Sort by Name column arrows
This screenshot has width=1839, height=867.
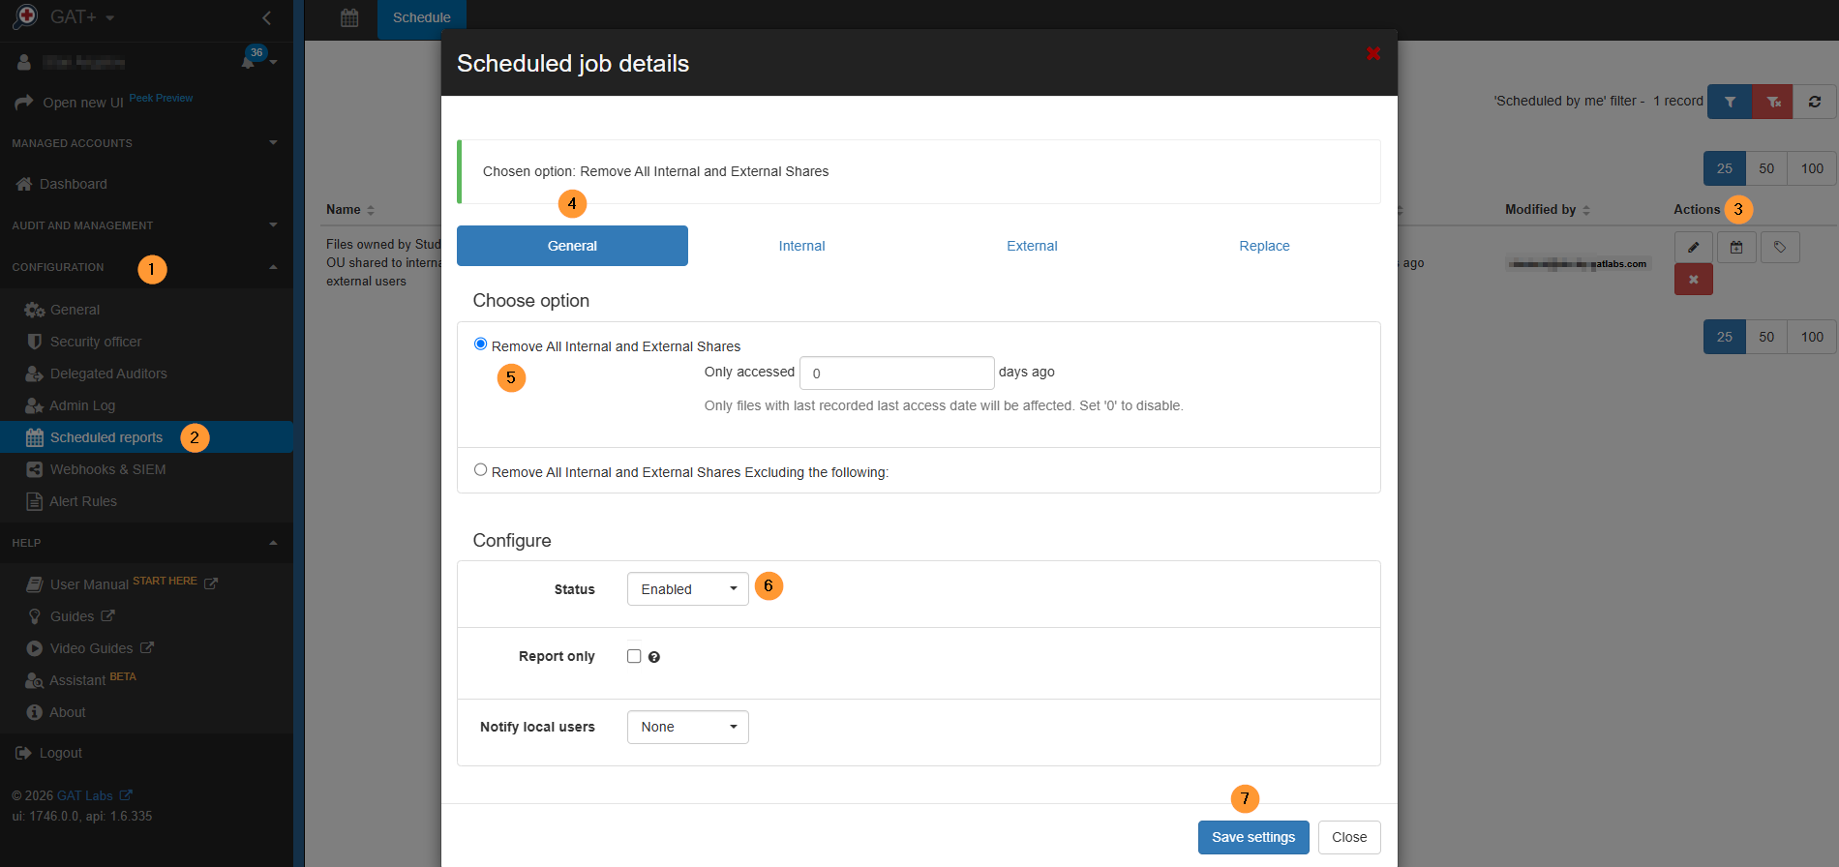point(371,210)
